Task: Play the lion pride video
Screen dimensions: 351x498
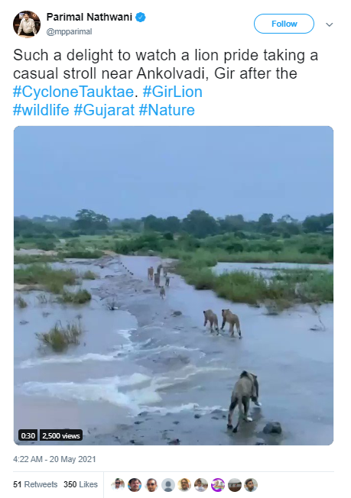Action: click(174, 285)
